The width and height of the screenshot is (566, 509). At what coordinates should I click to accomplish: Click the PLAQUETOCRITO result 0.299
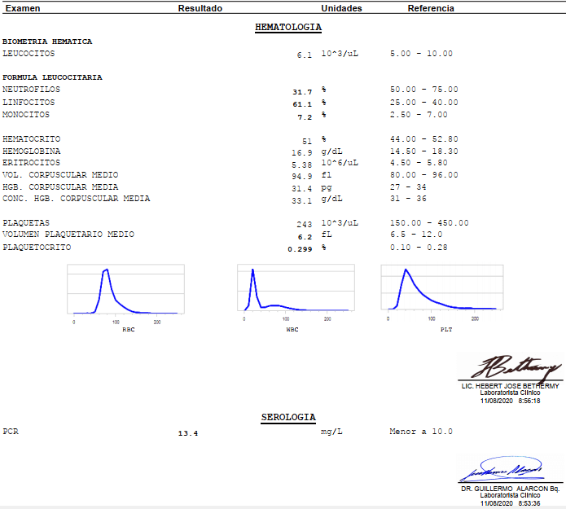click(x=300, y=248)
